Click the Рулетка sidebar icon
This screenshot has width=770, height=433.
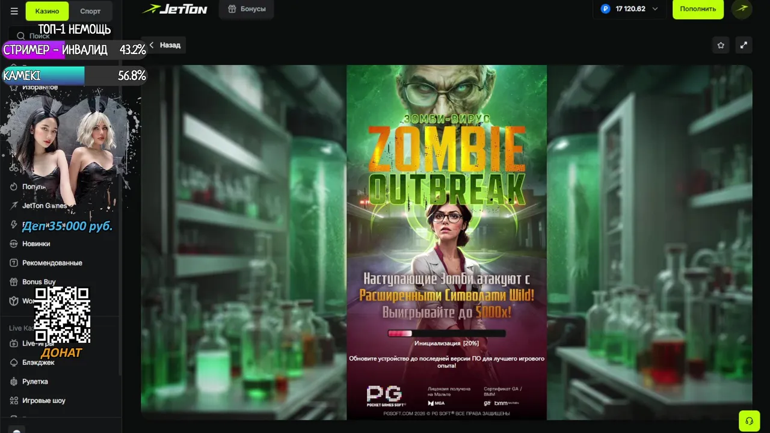(14, 381)
